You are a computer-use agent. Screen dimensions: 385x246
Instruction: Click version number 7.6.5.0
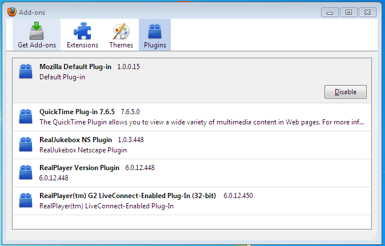(x=130, y=112)
